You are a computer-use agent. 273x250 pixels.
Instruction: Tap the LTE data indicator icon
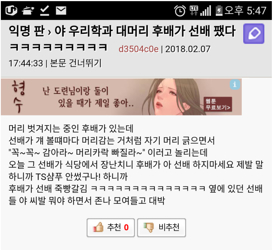click(194, 11)
